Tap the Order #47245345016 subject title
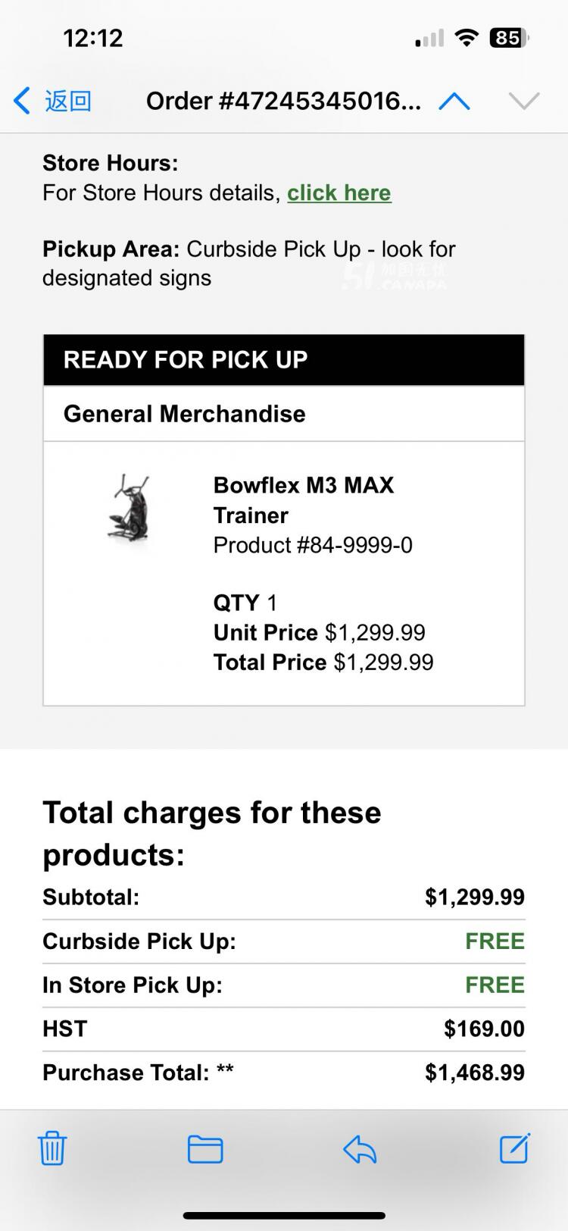The width and height of the screenshot is (568, 1231). point(284,101)
